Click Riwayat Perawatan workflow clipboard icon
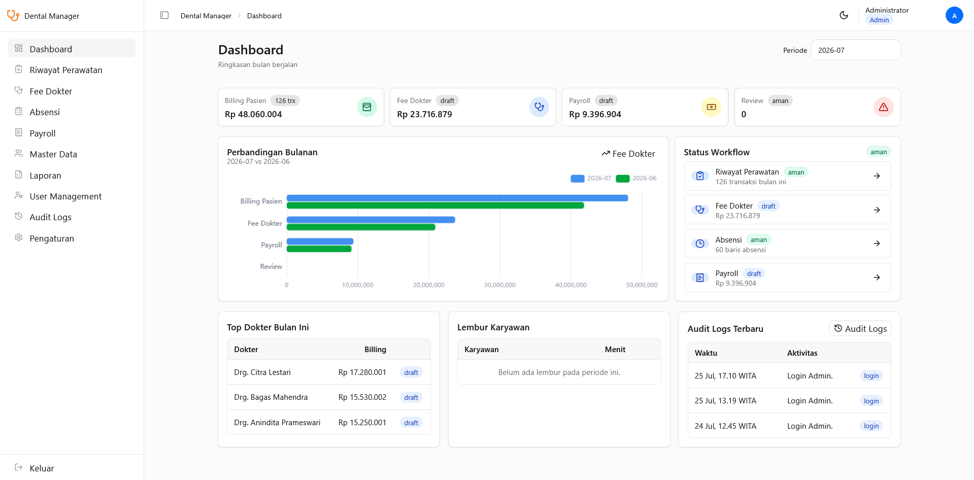The width and height of the screenshot is (974, 480). (700, 176)
